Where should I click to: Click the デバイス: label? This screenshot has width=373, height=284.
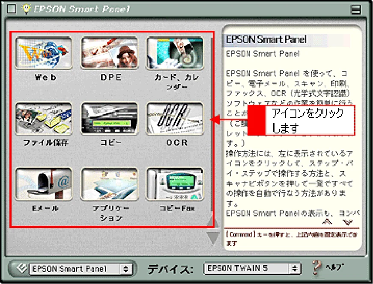click(x=170, y=269)
